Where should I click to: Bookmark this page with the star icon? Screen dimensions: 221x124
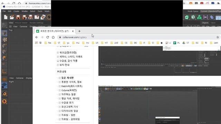218,37
